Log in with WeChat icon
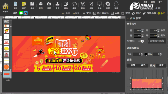This screenshot has height=94, width=168. 21,13
